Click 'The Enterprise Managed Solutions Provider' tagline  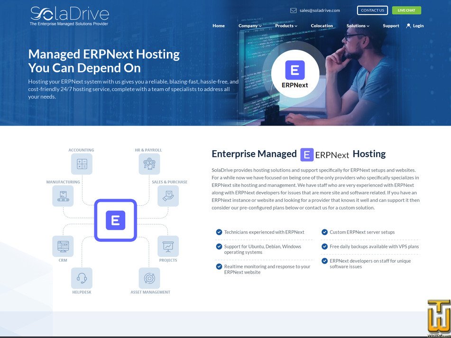[69, 24]
